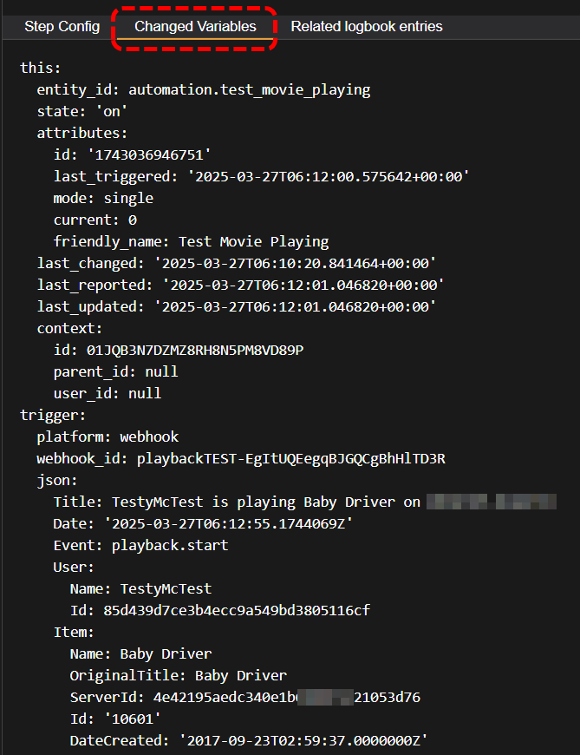
Task: Click the entity_id automation.test_movie_playing line
Action: 203,89
